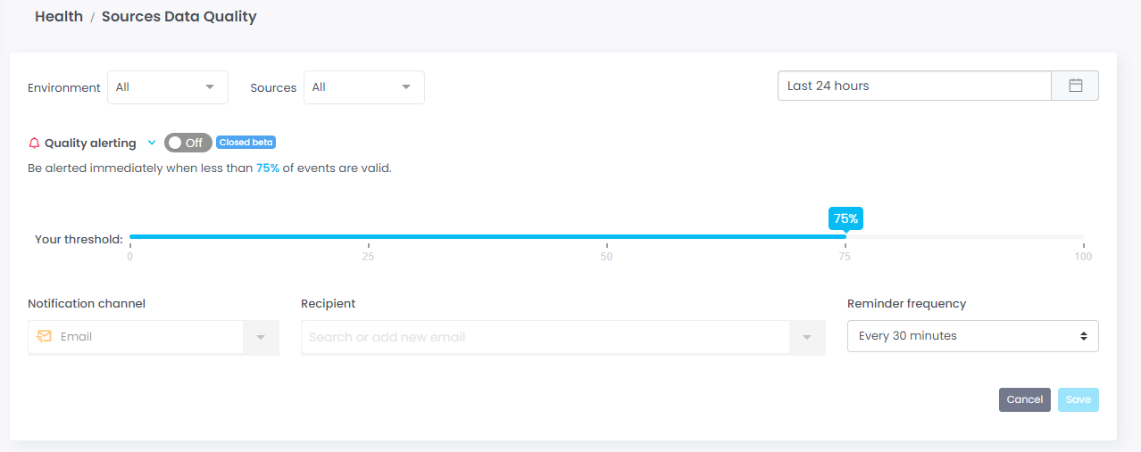Click Sources Data Quality breadcrumb
Screen dimensions: 1141x452
tap(179, 16)
